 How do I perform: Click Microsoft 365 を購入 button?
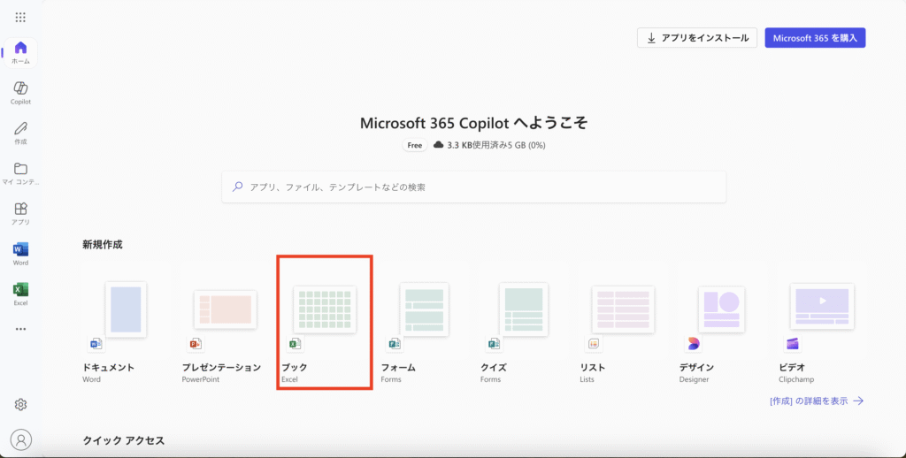(x=815, y=38)
